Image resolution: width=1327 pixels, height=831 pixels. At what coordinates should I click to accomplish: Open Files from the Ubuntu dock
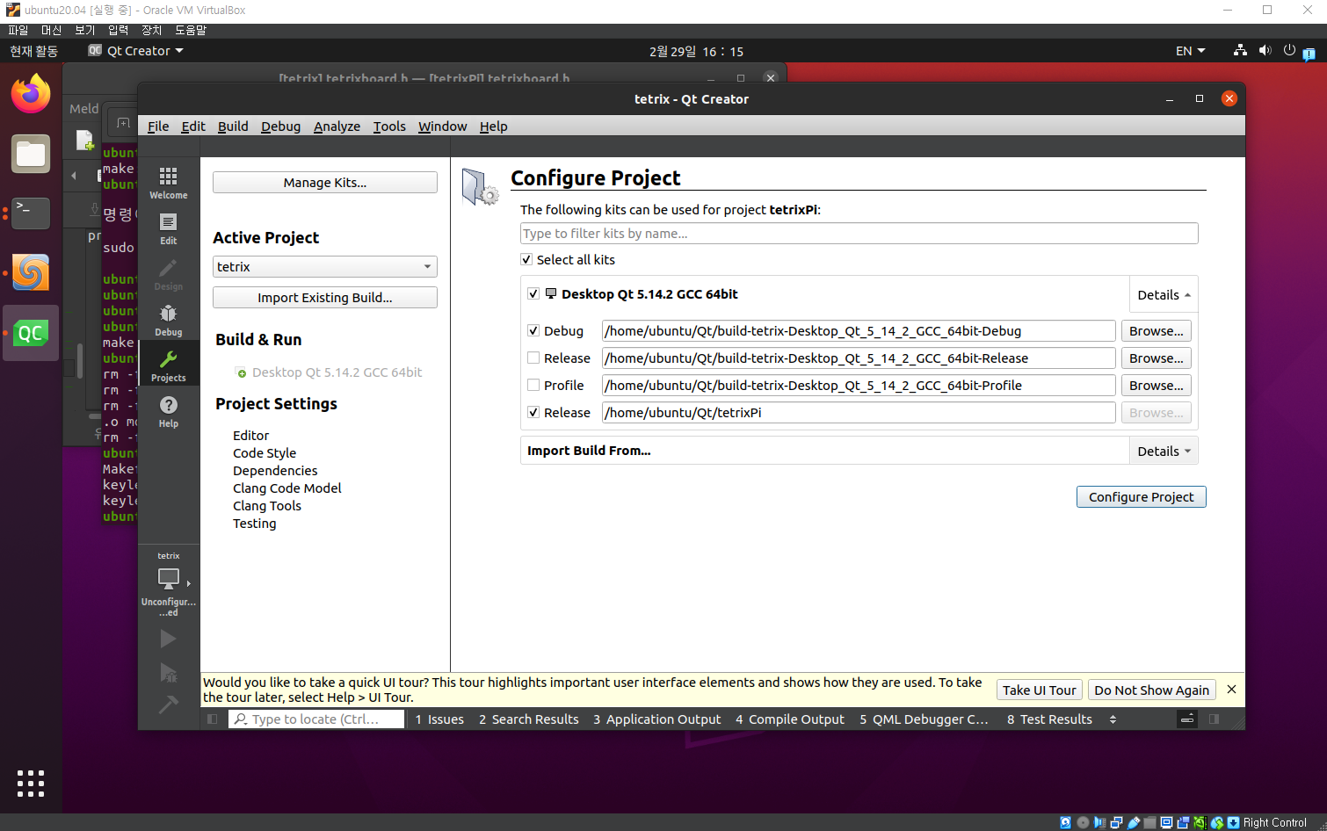tap(31, 154)
